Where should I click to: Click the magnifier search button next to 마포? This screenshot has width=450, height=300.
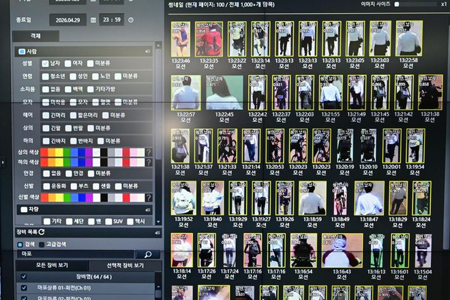tap(148, 254)
